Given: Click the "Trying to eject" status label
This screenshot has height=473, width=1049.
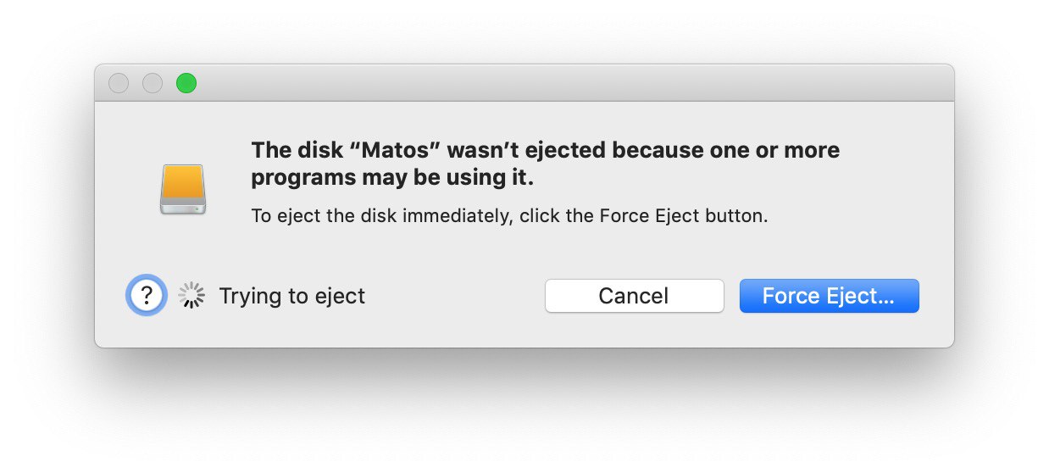Looking at the screenshot, I should pyautogui.click(x=292, y=297).
